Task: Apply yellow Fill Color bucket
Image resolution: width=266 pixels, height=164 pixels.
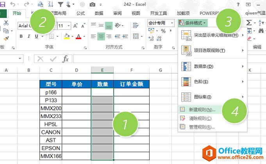Action: click(67, 36)
